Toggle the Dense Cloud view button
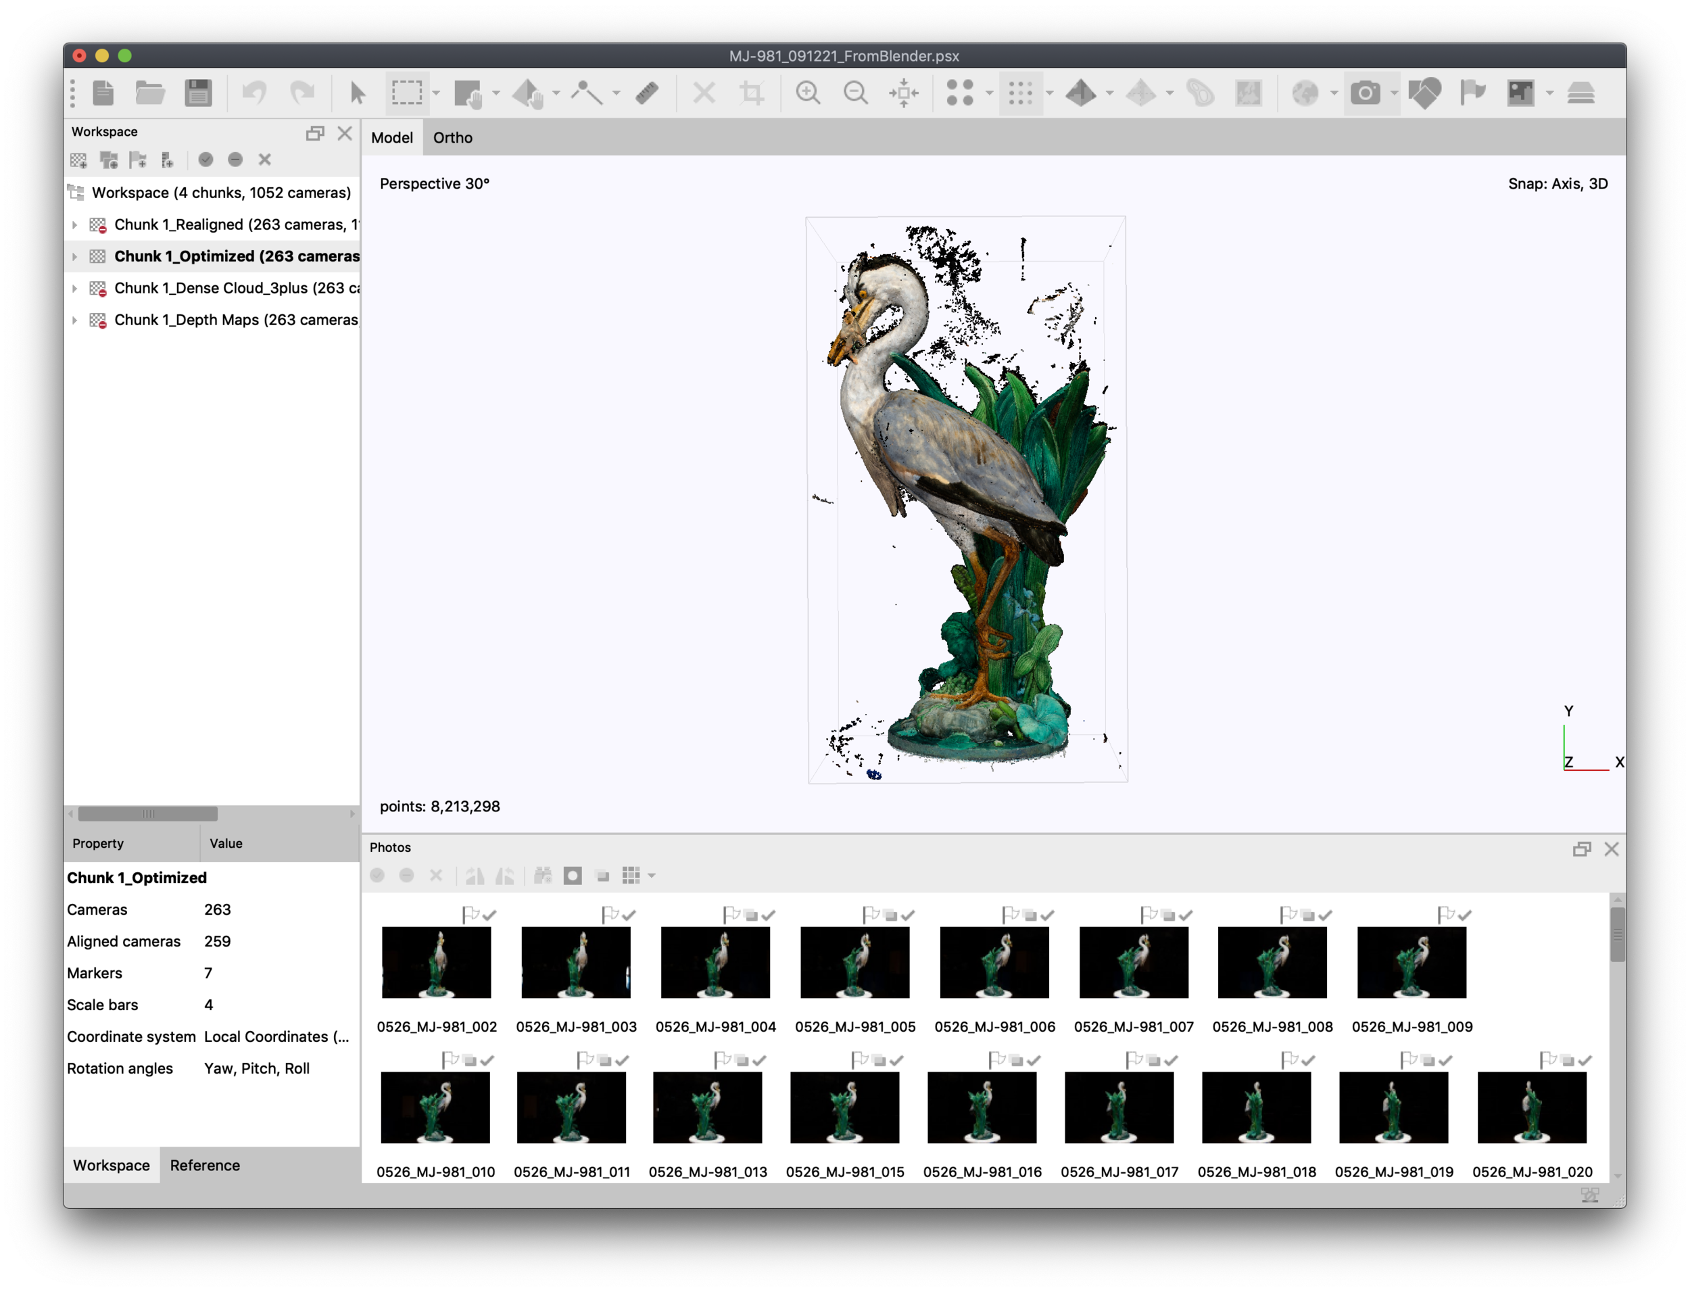The width and height of the screenshot is (1690, 1292). [1020, 93]
